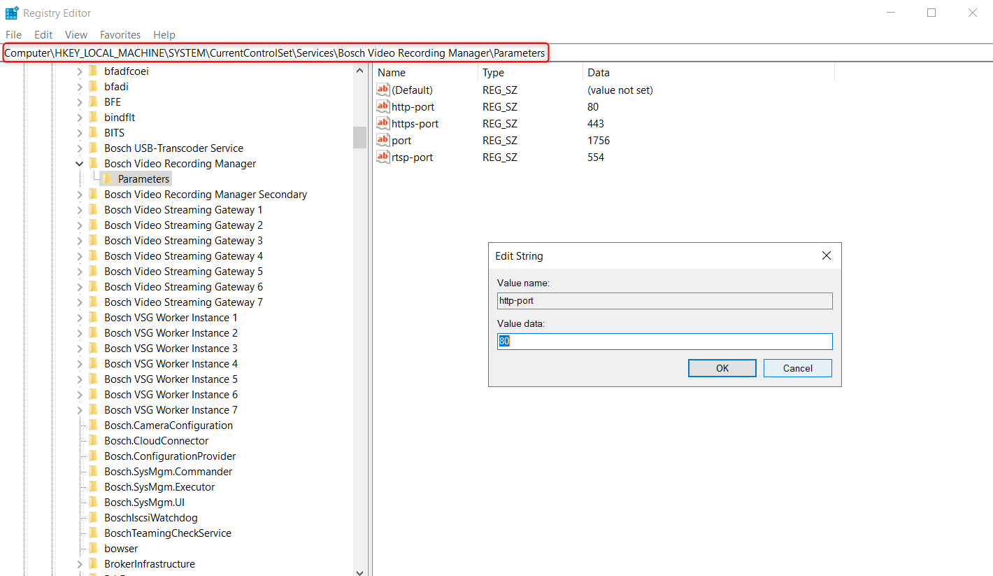Expand the BITS key

point(79,132)
